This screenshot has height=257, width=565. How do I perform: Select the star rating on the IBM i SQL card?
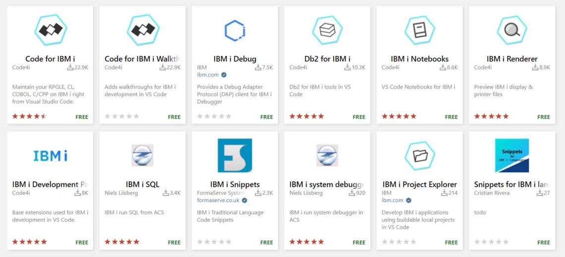122,242
